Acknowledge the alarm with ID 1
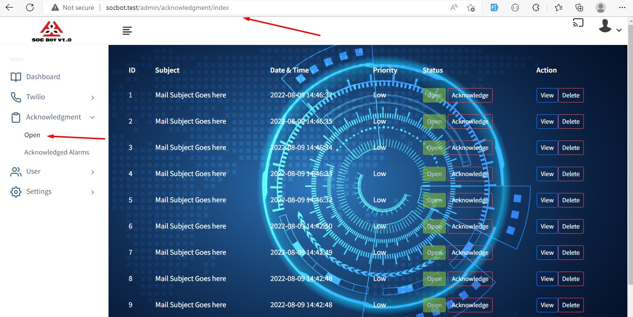The image size is (633, 317). [x=470, y=95]
